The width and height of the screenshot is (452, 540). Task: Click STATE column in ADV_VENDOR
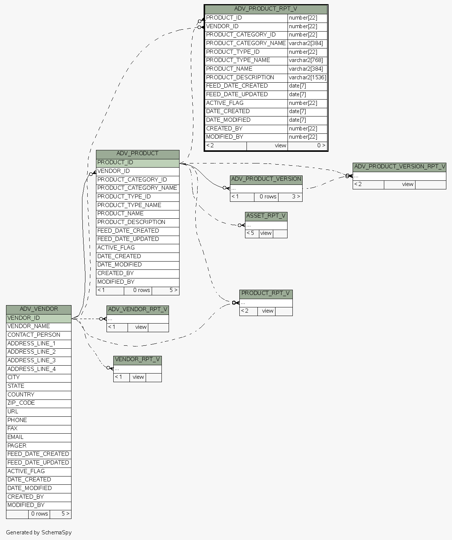[39, 386]
